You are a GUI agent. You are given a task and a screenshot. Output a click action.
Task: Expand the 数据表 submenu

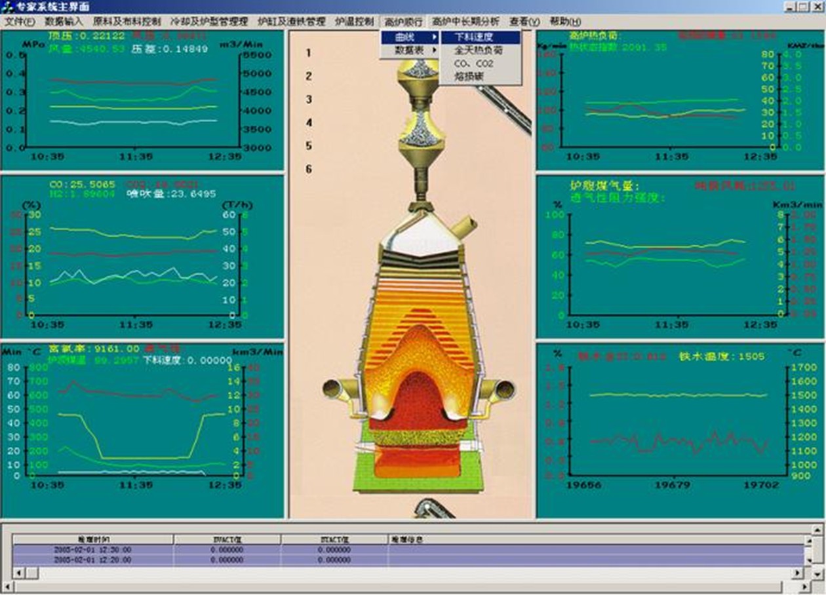click(x=410, y=50)
